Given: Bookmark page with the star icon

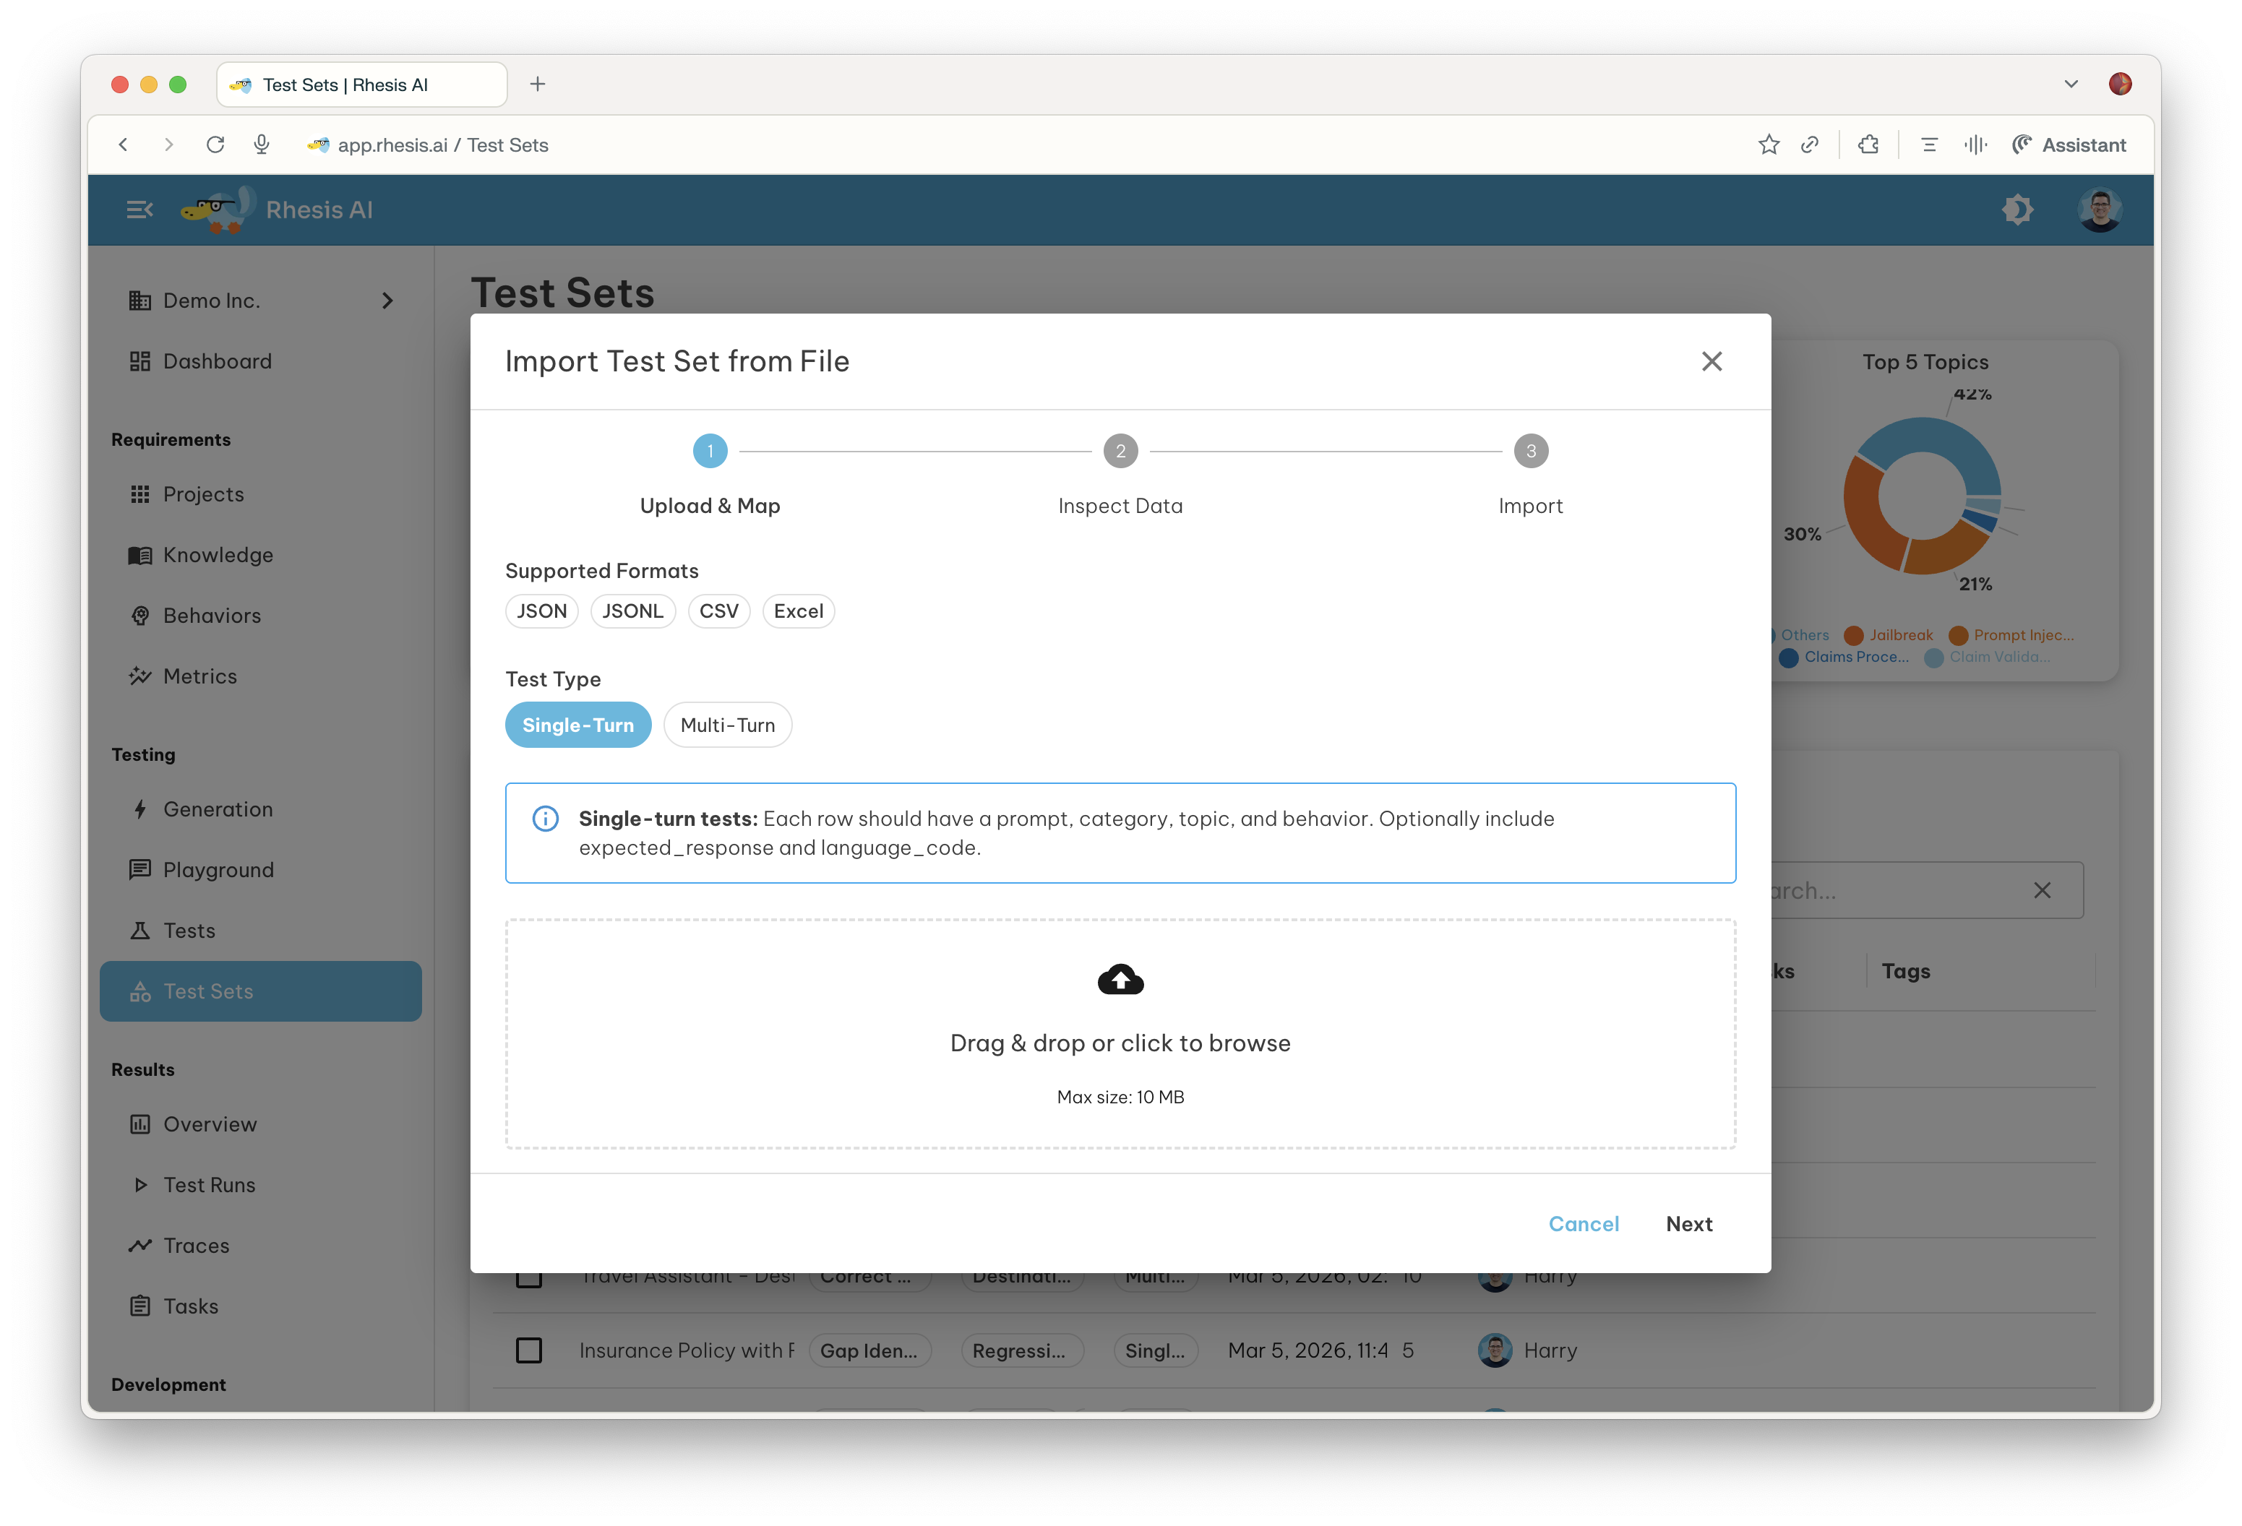Looking at the screenshot, I should click(1769, 145).
